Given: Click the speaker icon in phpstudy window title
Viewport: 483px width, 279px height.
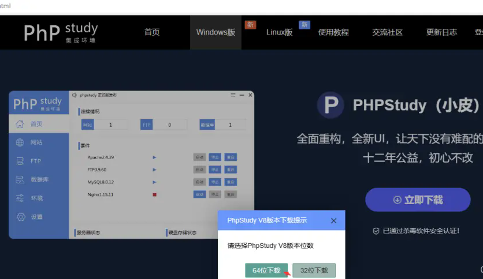Looking at the screenshot, I should [x=75, y=95].
